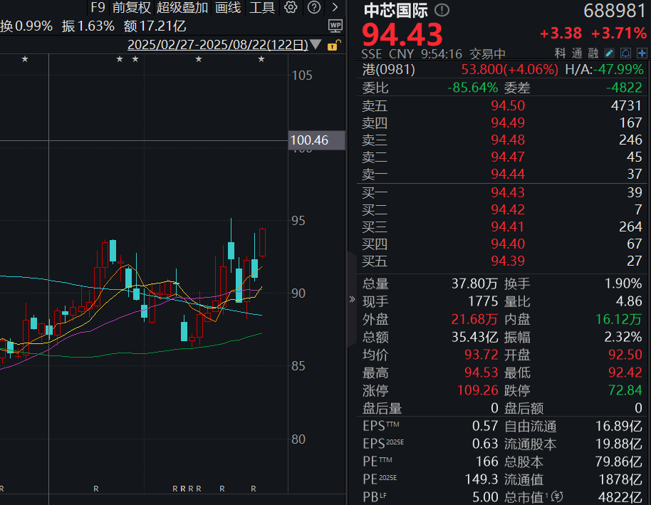Viewport: 651px width, 505px height.
Task: Set a price alert with bell icon
Action: coord(625,53)
